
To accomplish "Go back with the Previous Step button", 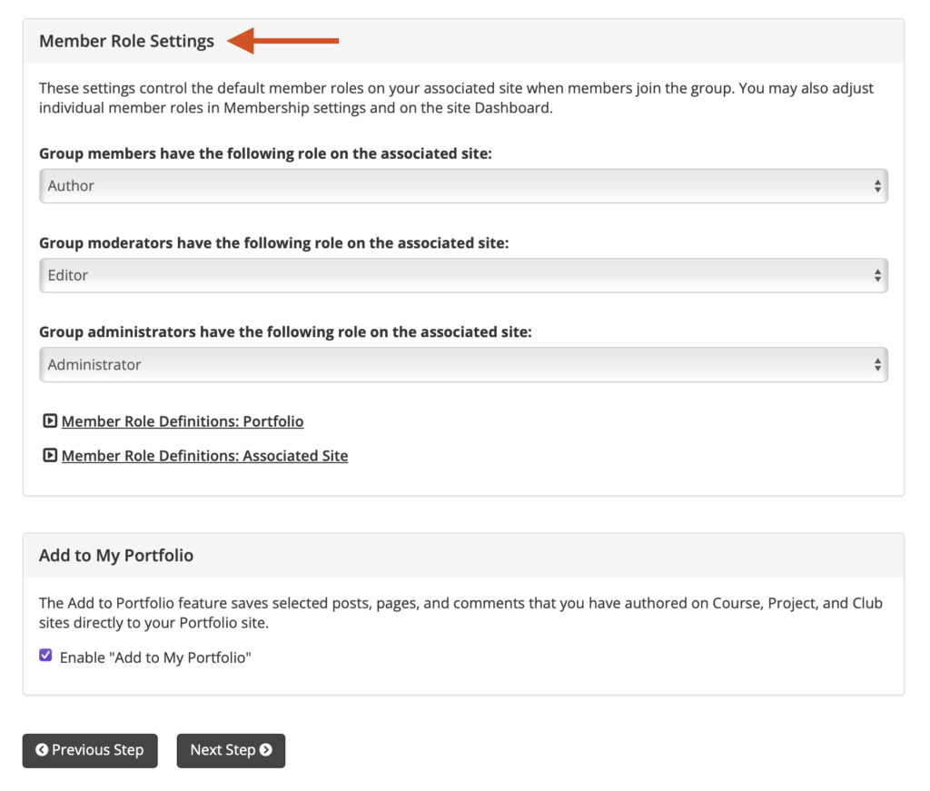I will (x=90, y=751).
